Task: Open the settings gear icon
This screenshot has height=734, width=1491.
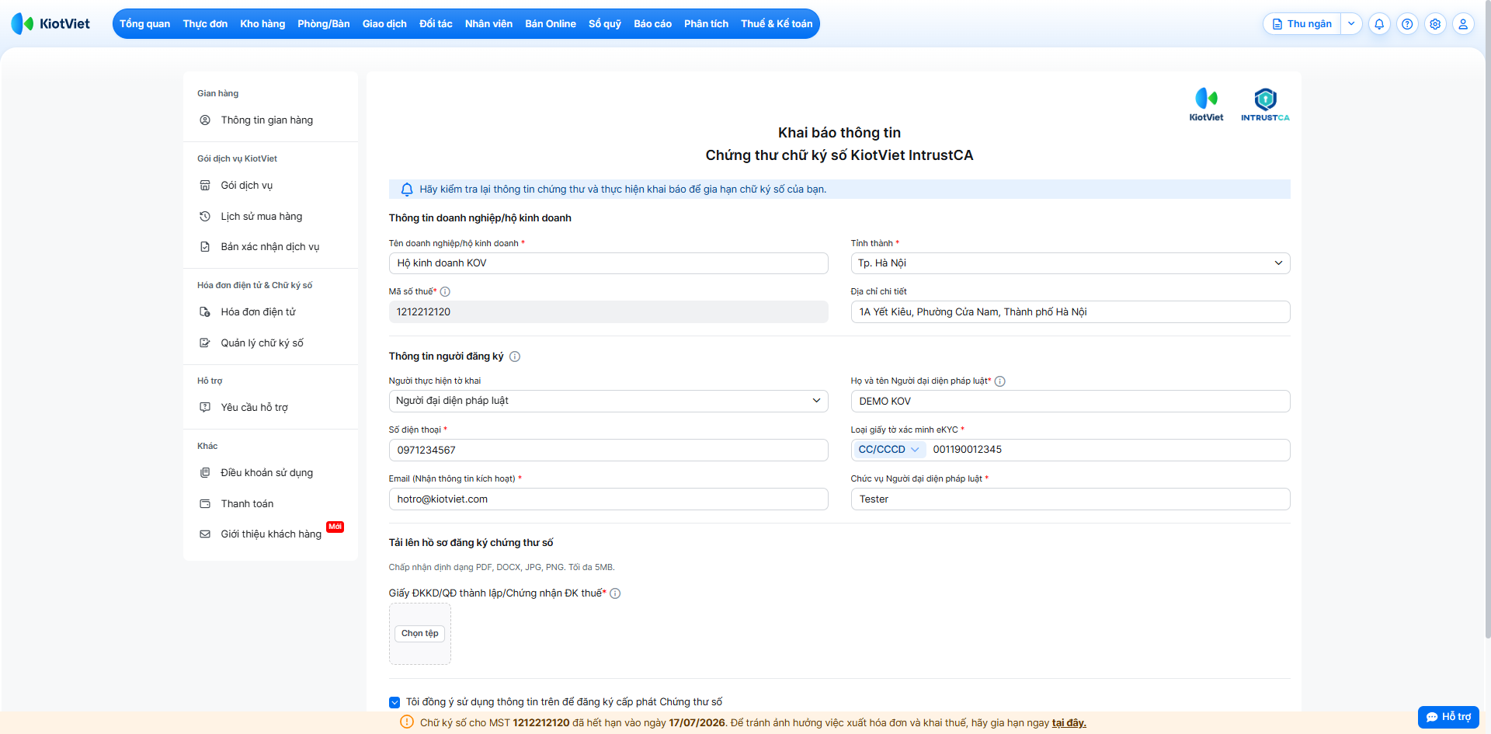Action: (1435, 24)
